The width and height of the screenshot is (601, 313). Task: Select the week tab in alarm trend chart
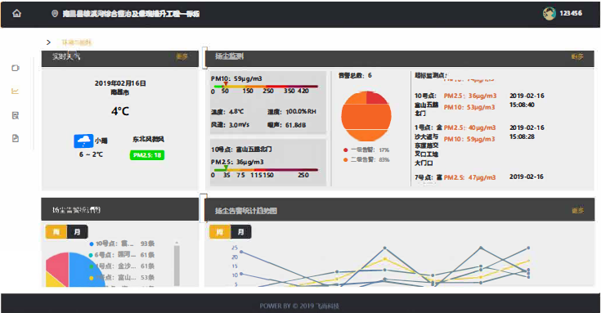(220, 232)
